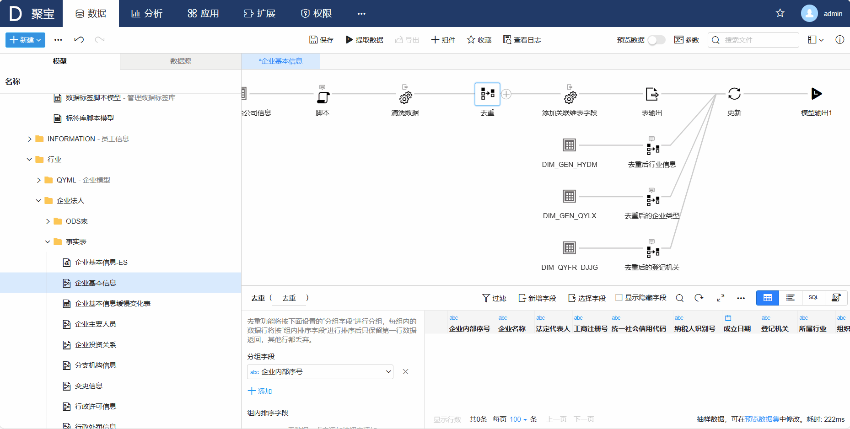The height and width of the screenshot is (429, 850).
Task: Select the 去重后的登记机关 node
Action: pos(653,251)
